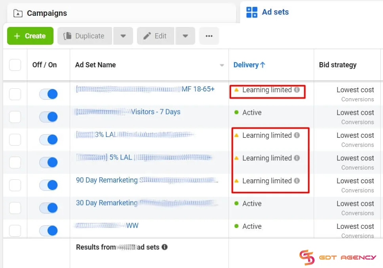Open the More options ellipsis menu

pyautogui.click(x=209, y=36)
